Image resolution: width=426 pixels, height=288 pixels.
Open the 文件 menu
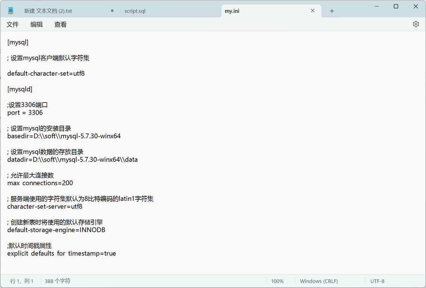coord(13,24)
